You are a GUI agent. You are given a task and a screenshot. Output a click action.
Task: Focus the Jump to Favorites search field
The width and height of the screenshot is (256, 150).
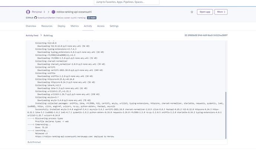pyautogui.click(x=127, y=2)
